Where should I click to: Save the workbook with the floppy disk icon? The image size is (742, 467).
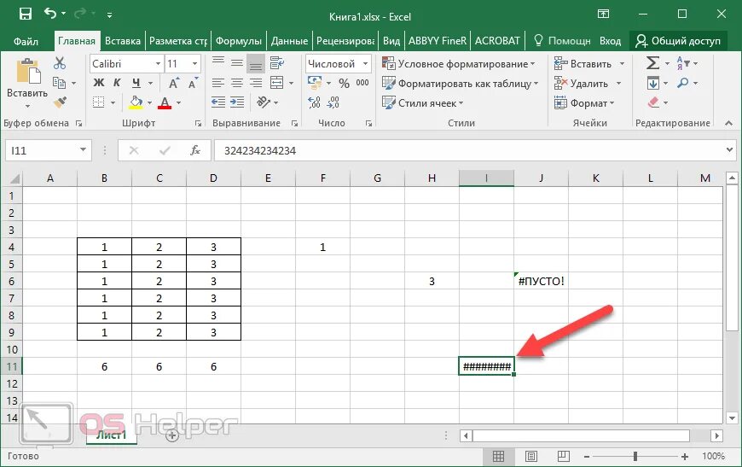tap(25, 14)
